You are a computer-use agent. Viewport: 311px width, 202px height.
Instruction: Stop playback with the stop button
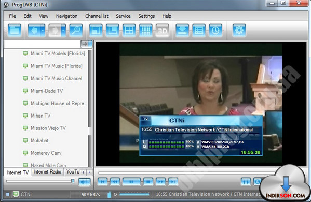148,182
